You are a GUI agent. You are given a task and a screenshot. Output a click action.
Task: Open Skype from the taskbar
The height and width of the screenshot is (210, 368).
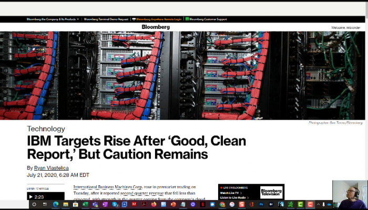pos(115,204)
